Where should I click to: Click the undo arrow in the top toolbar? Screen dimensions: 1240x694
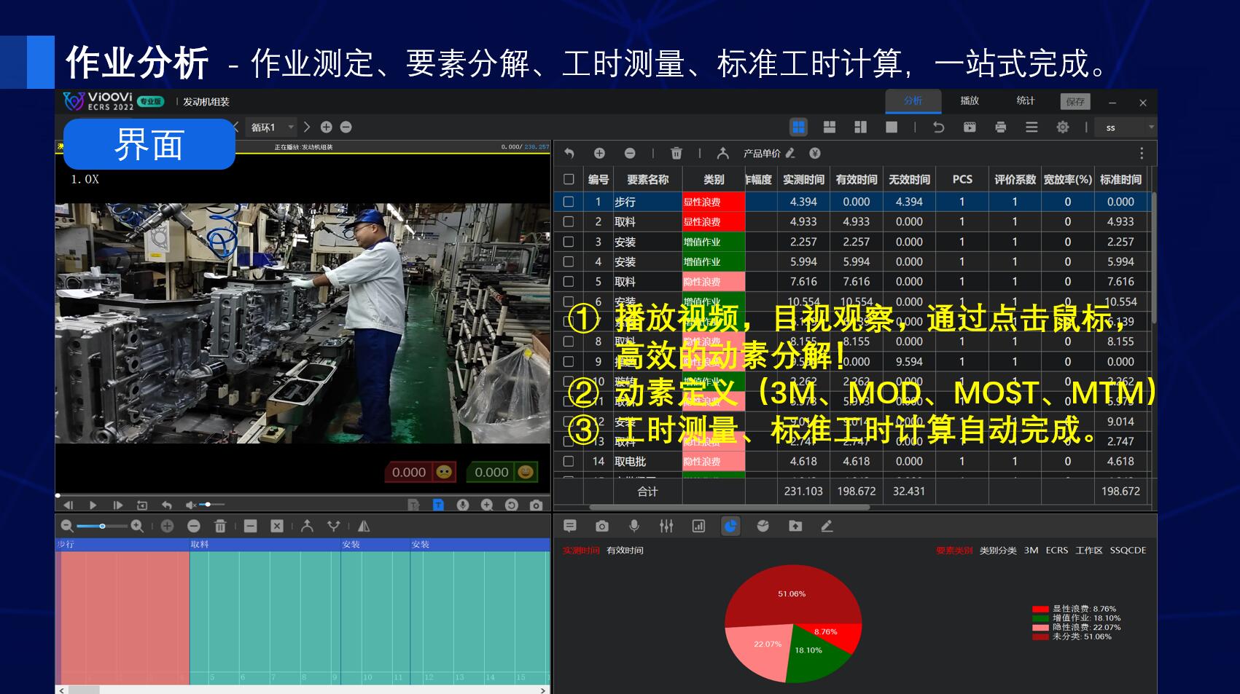tap(938, 127)
